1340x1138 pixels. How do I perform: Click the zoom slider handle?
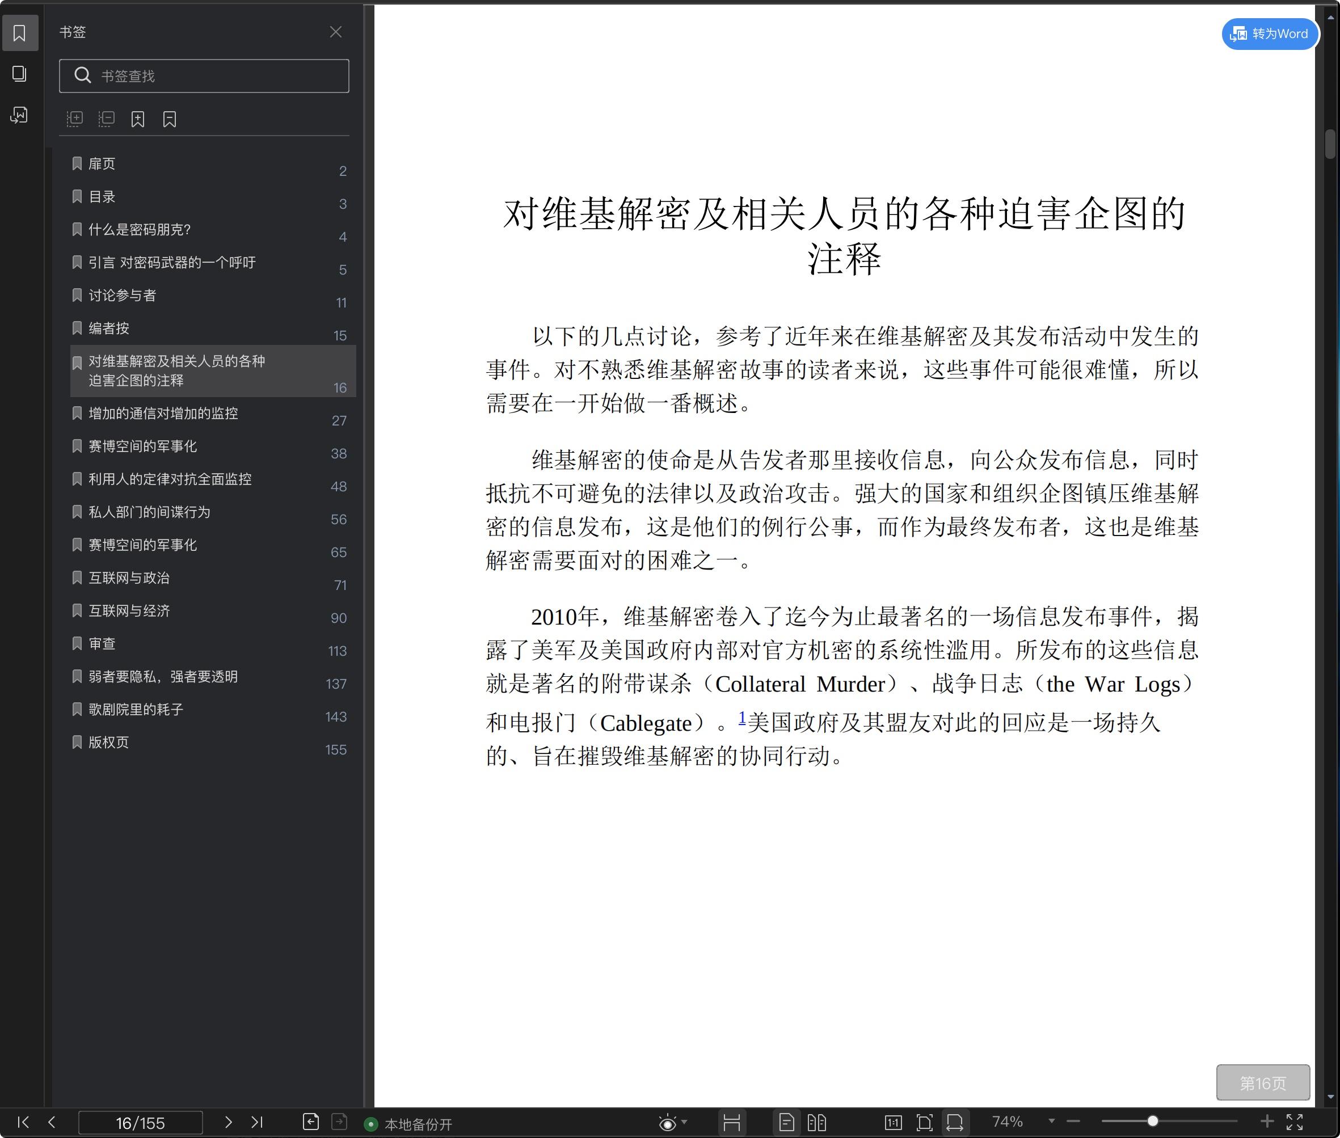1152,1121
